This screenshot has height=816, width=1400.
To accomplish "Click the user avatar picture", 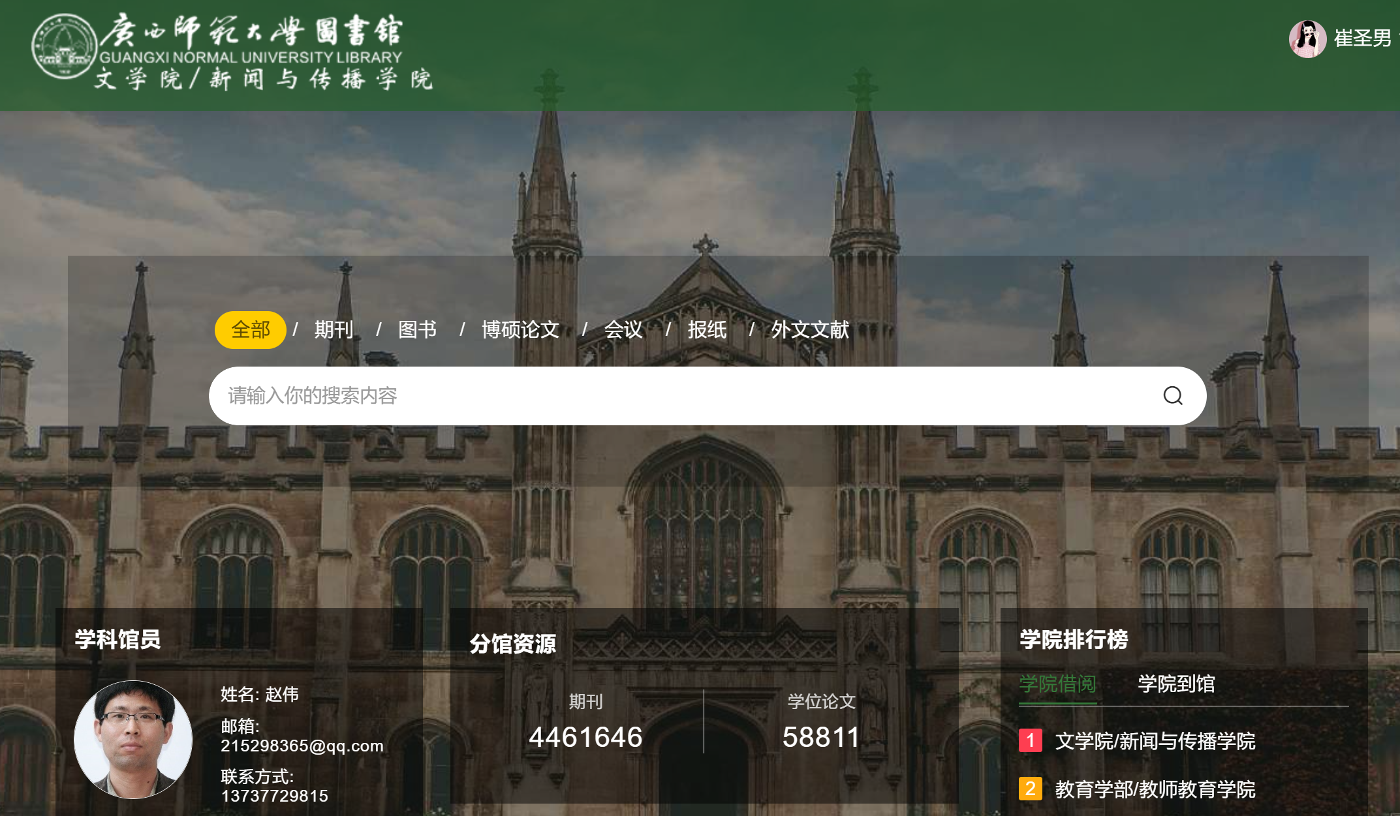I will [1307, 39].
